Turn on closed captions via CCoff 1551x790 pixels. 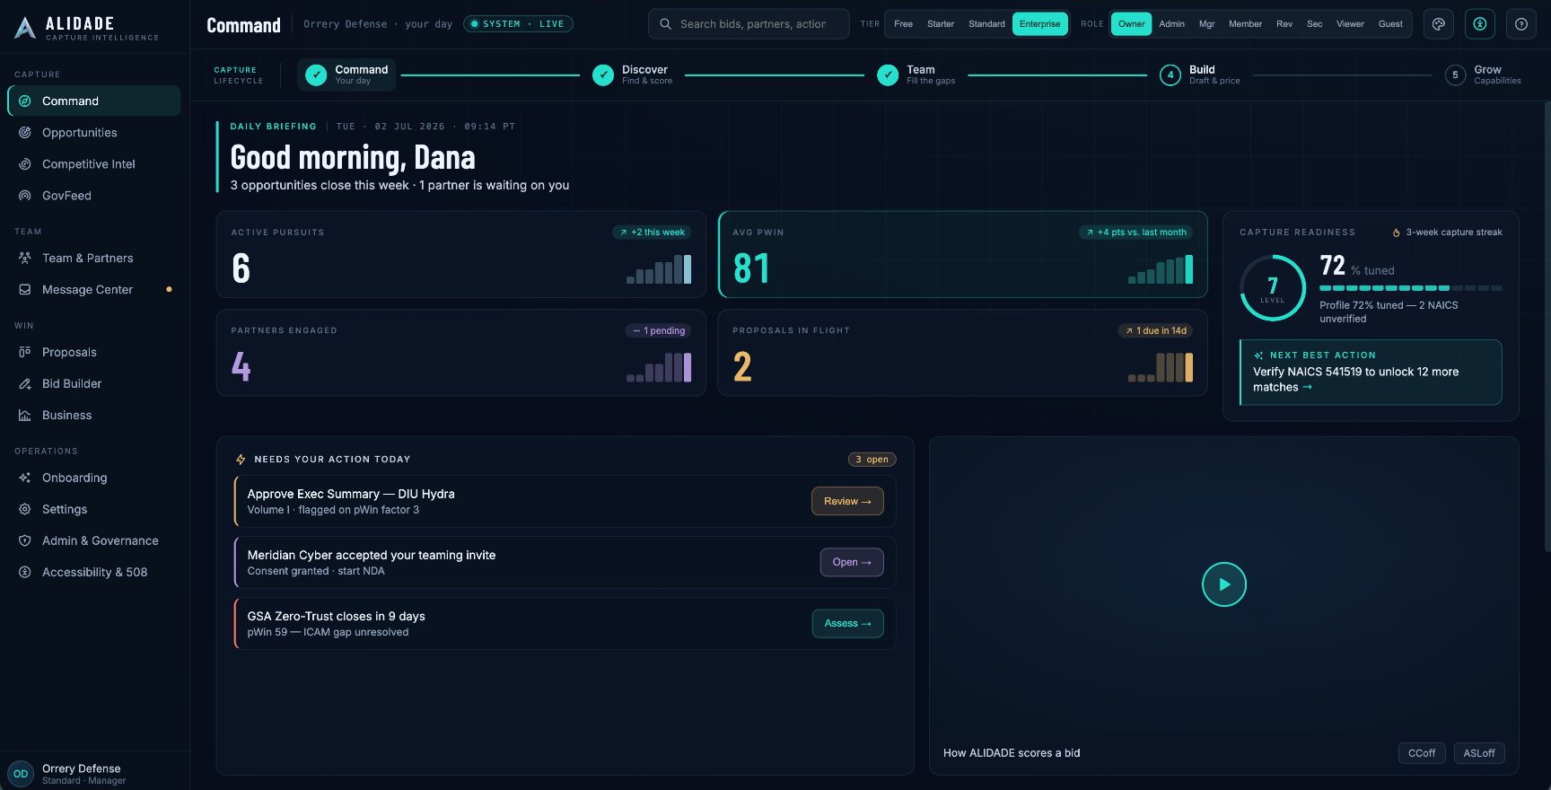pos(1422,753)
